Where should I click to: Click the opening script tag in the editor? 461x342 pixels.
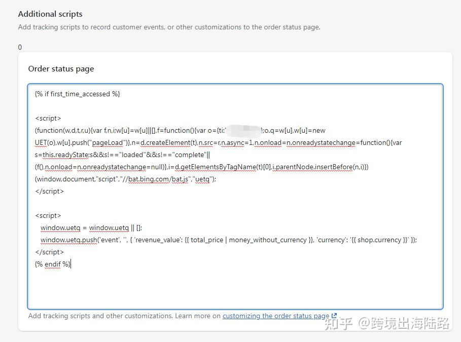point(48,118)
